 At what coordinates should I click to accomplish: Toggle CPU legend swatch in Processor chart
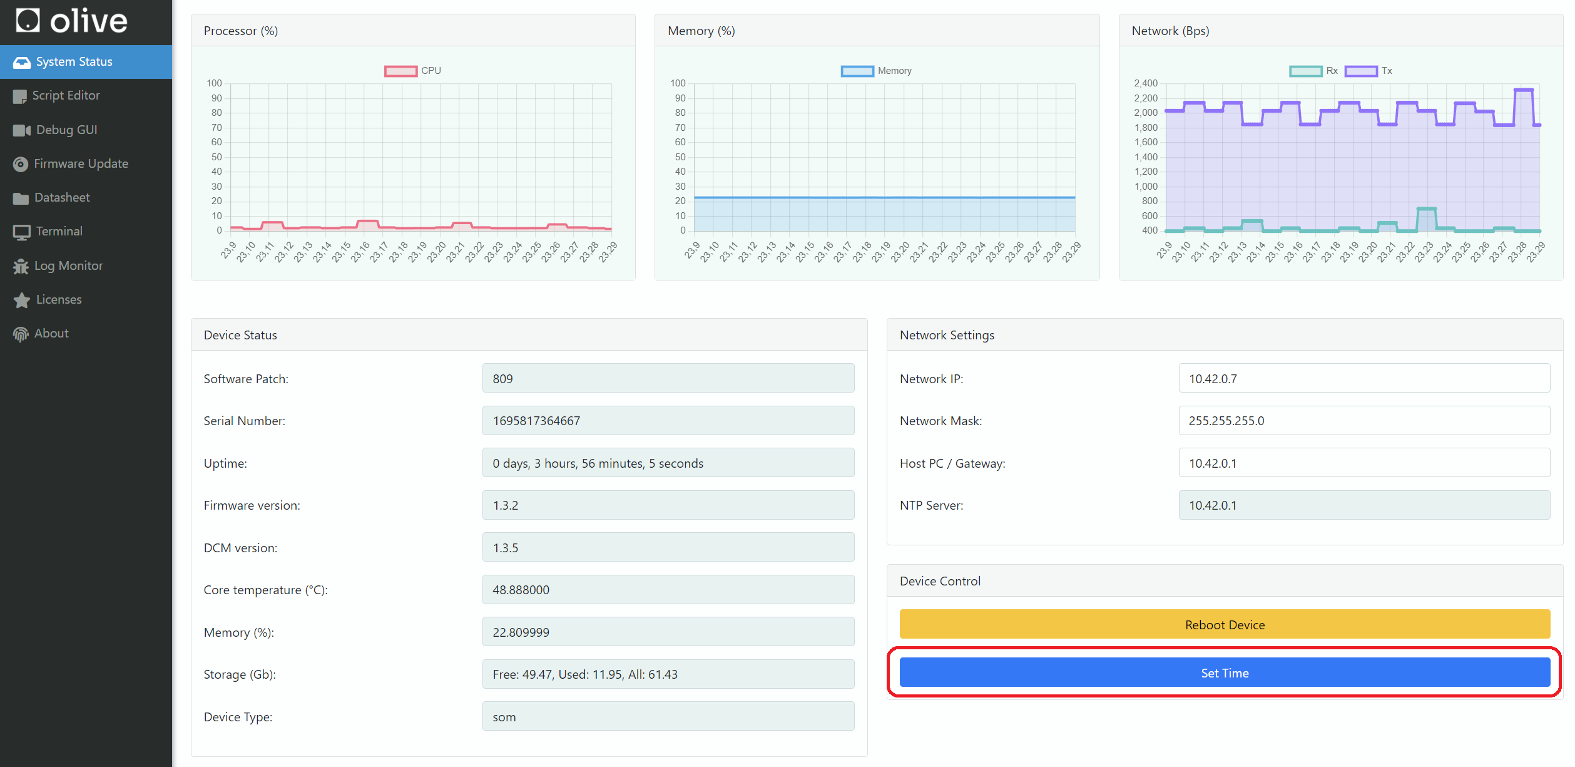click(400, 71)
